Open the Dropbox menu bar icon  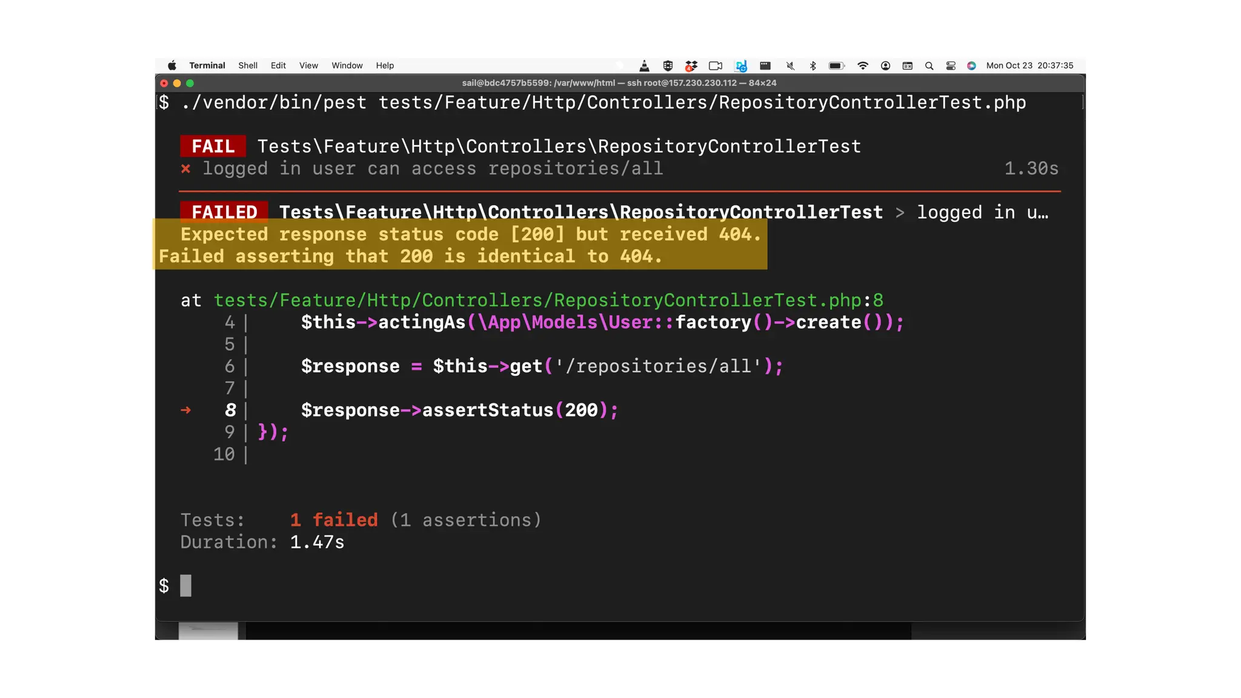(x=691, y=65)
